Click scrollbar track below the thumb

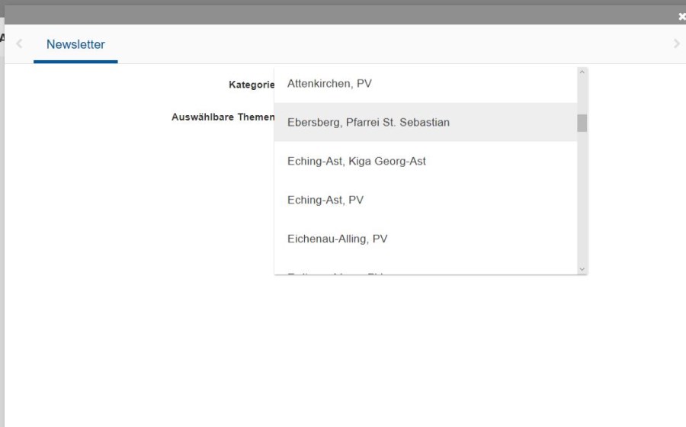tap(582, 198)
